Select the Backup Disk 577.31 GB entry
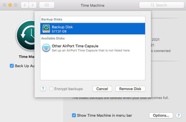 click(x=92, y=29)
